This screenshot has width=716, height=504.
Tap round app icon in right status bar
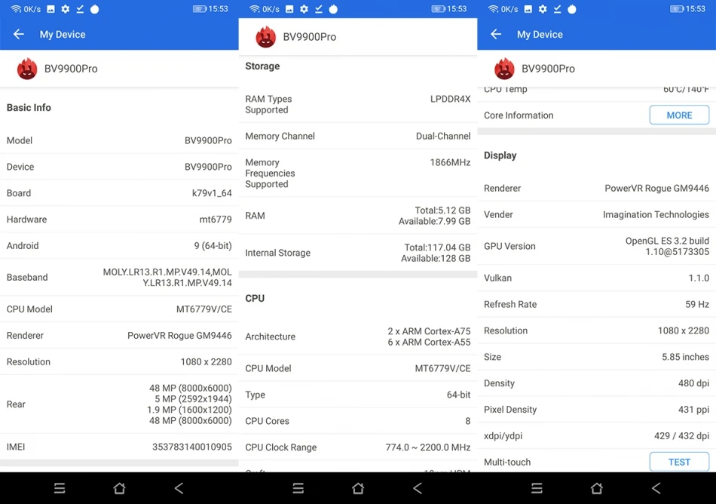click(572, 9)
